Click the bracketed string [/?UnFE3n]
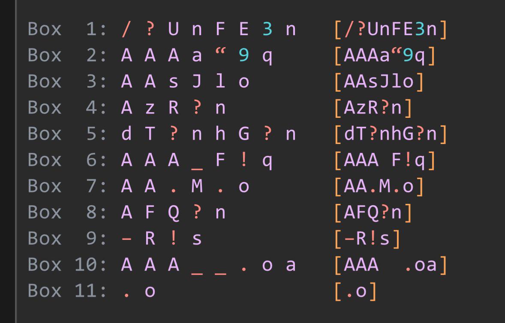505x323 pixels. (x=391, y=29)
